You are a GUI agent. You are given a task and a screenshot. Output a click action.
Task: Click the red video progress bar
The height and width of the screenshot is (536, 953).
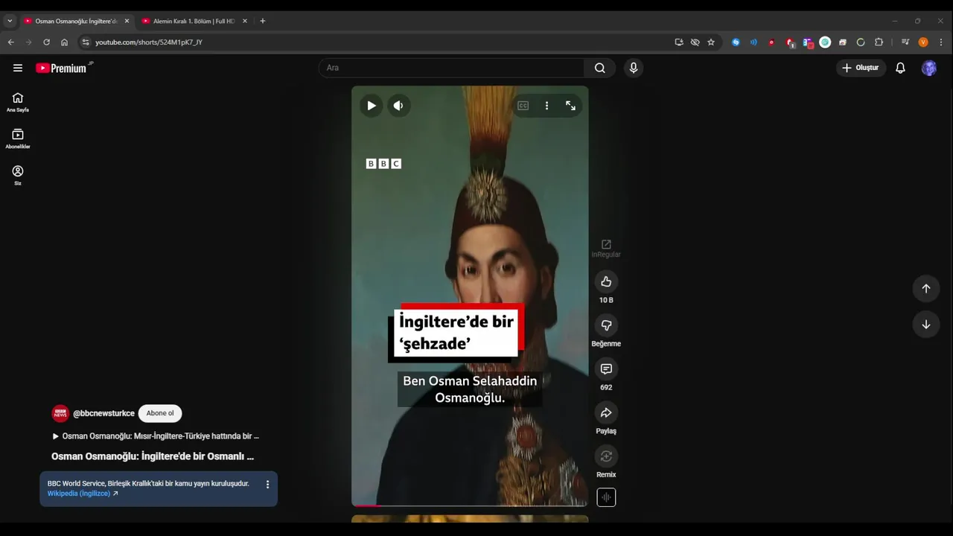point(366,505)
